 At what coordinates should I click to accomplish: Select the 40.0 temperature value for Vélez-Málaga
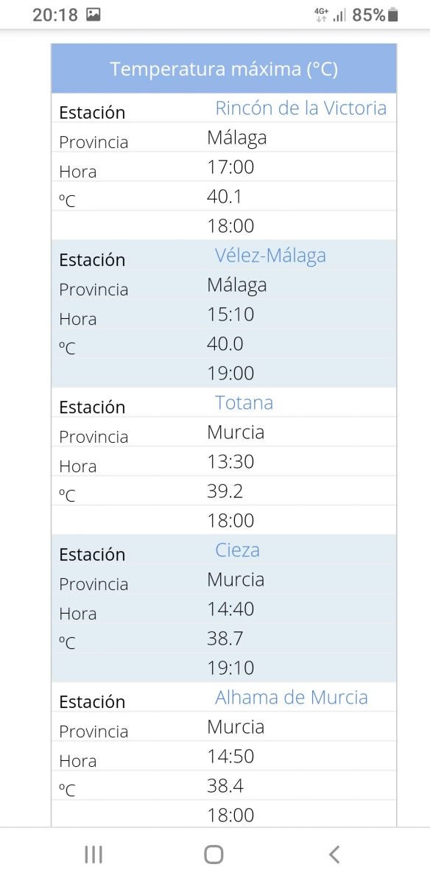225,344
